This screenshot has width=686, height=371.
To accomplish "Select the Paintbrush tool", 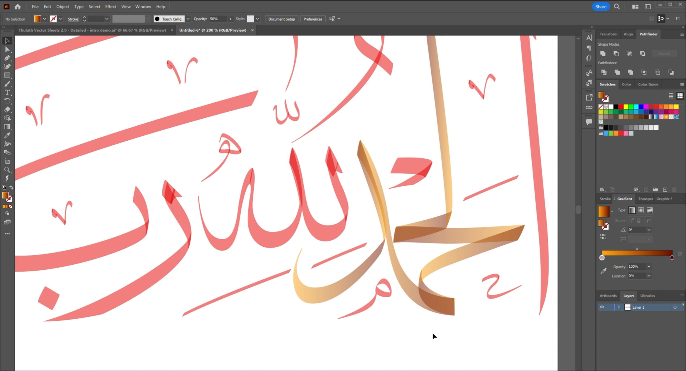I will [x=7, y=84].
